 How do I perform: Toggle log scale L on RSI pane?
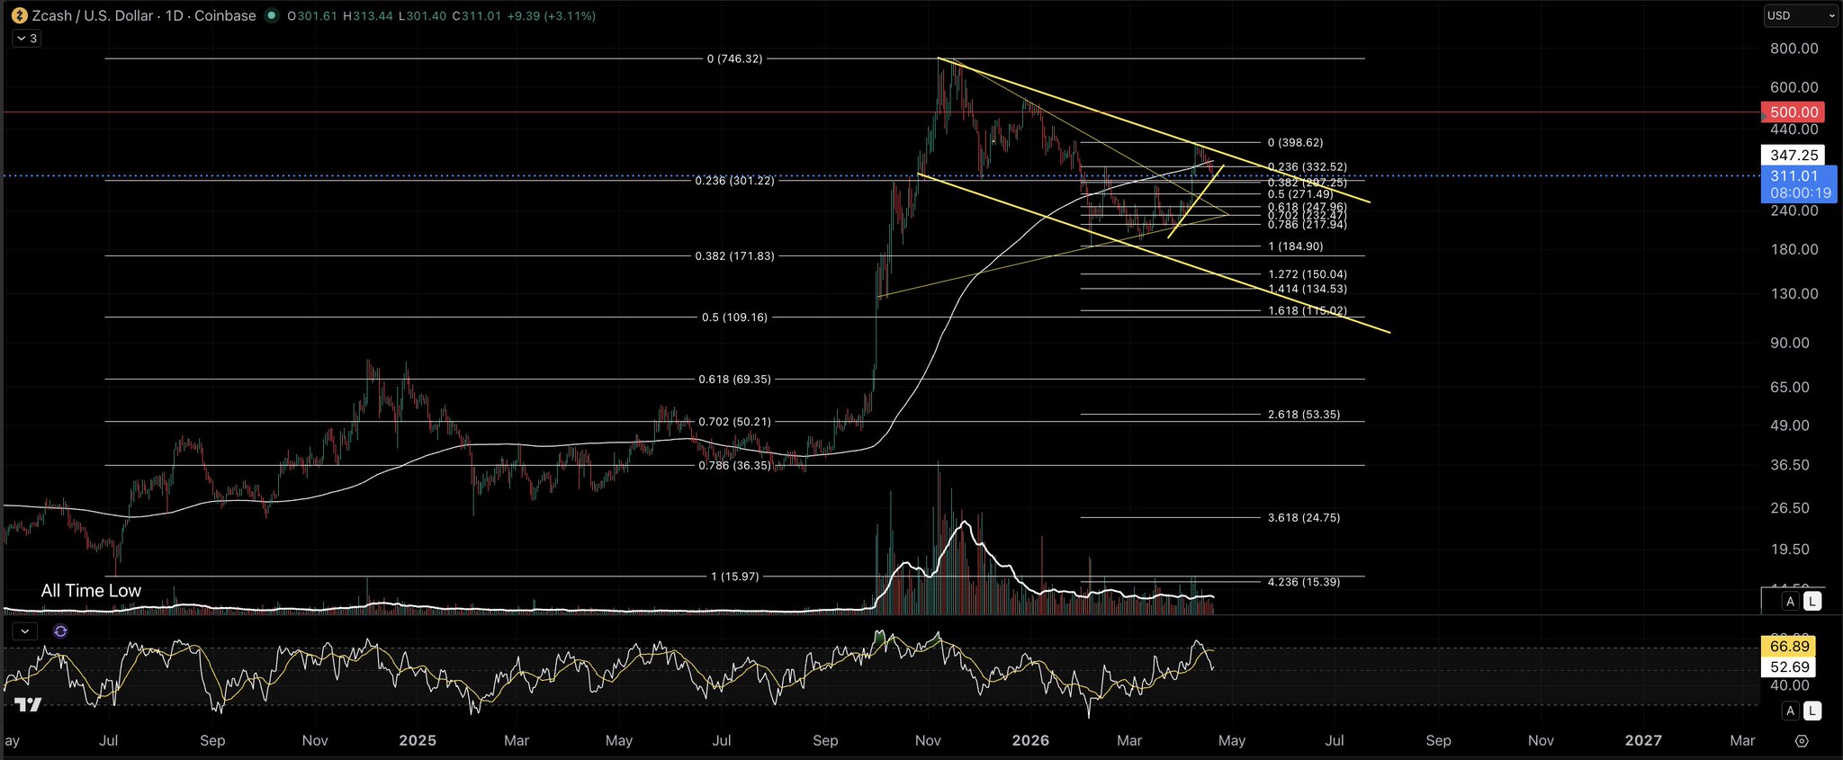1812,711
